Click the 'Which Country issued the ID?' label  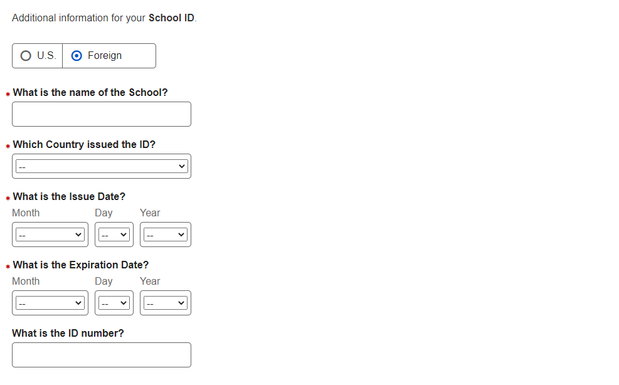84,144
